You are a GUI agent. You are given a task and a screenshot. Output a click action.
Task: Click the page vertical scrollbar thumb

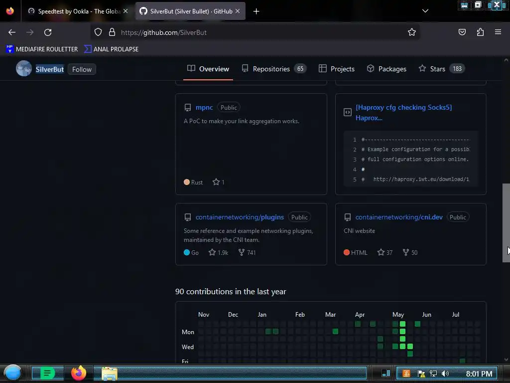click(506, 223)
